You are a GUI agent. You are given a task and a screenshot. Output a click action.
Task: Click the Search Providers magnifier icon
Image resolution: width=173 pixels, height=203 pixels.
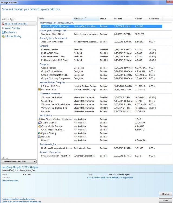click(3, 28)
